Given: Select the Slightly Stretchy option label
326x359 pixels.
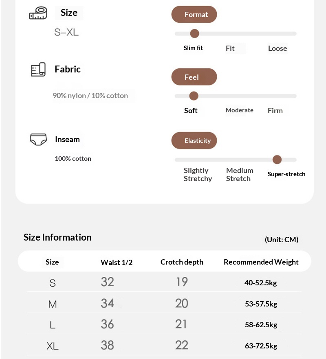Looking at the screenshot, I should (198, 175).
